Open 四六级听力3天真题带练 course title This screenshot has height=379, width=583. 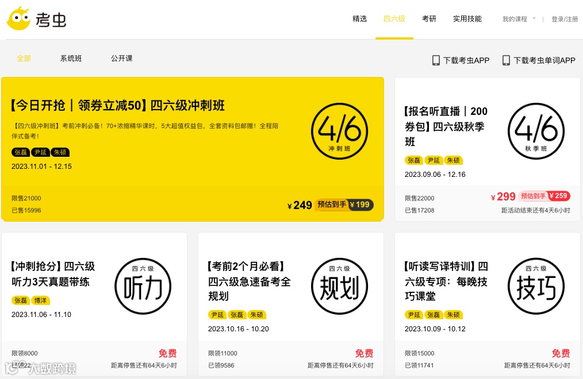coord(53,274)
